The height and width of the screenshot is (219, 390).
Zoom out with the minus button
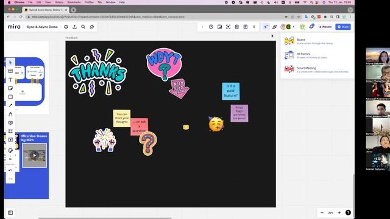pyautogui.click(x=322, y=213)
